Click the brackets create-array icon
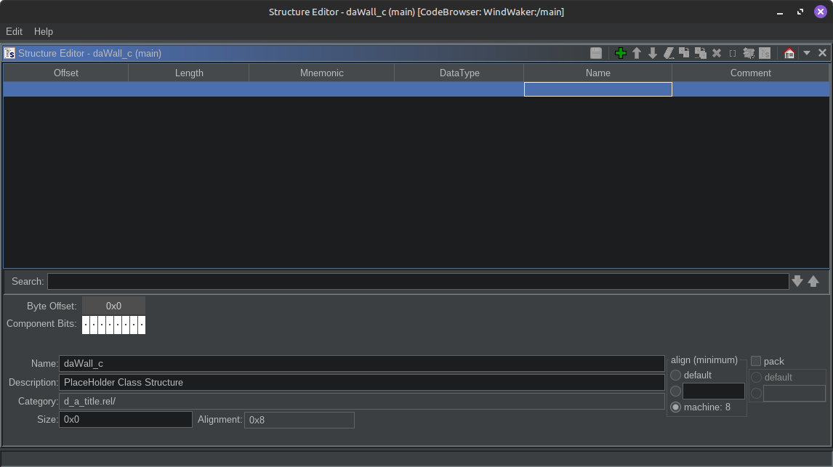 [733, 53]
